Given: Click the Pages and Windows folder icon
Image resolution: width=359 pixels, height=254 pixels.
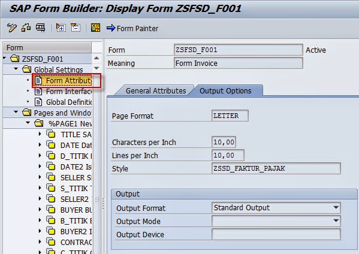Looking at the screenshot, I should pos(27,113).
